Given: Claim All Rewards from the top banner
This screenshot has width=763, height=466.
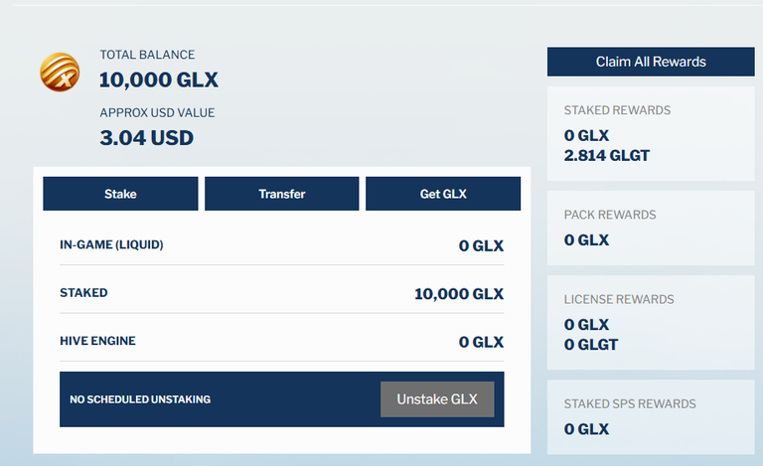Looking at the screenshot, I should pyautogui.click(x=651, y=62).
